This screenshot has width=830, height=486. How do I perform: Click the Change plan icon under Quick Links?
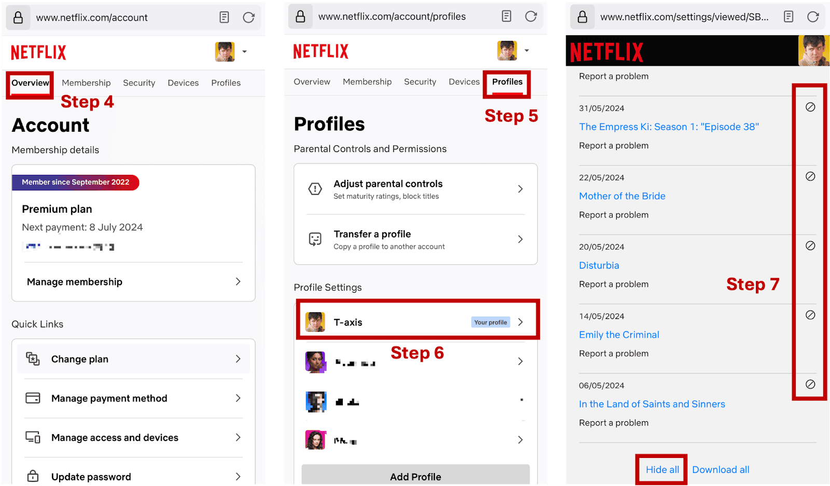pyautogui.click(x=33, y=358)
